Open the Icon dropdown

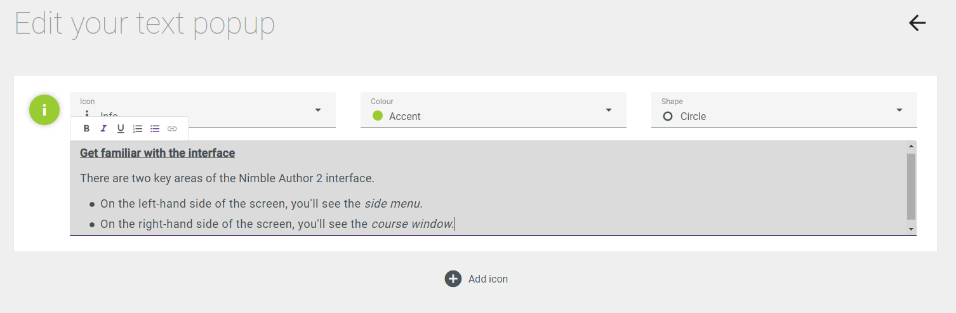coord(202,110)
